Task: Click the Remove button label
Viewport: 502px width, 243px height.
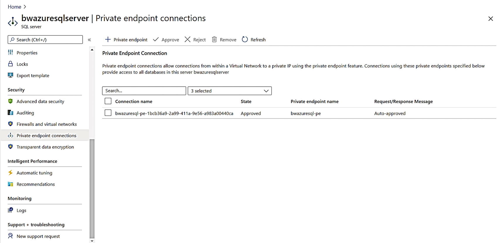Action: point(228,39)
